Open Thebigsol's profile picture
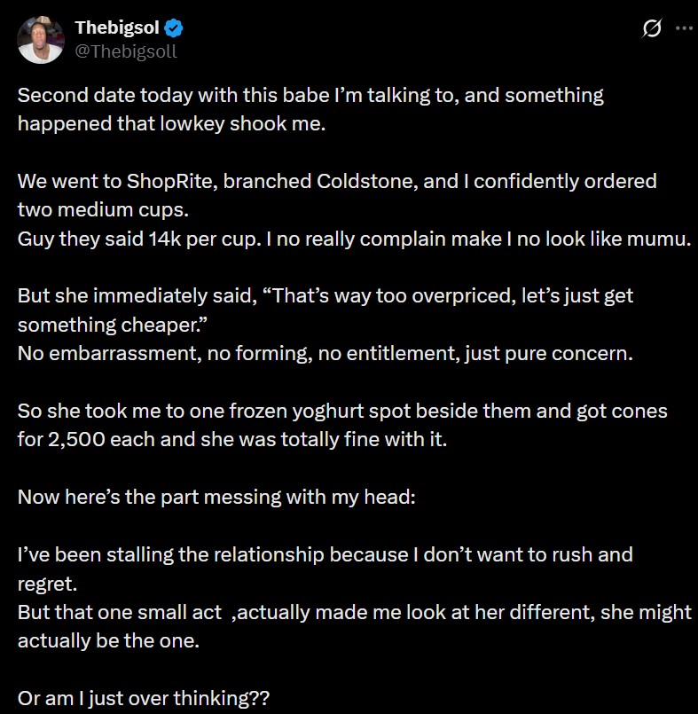The height and width of the screenshot is (714, 698). point(41,39)
